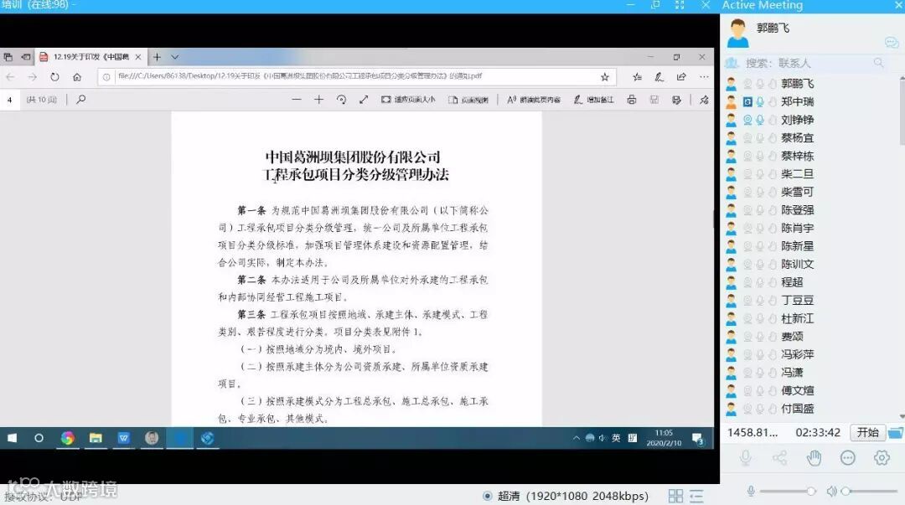The height and width of the screenshot is (505, 905).
Task: Go back in the Edge browser
Action: (10, 77)
